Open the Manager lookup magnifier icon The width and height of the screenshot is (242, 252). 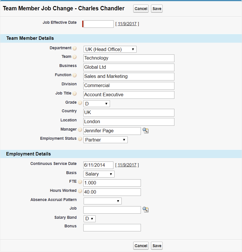click(x=146, y=131)
